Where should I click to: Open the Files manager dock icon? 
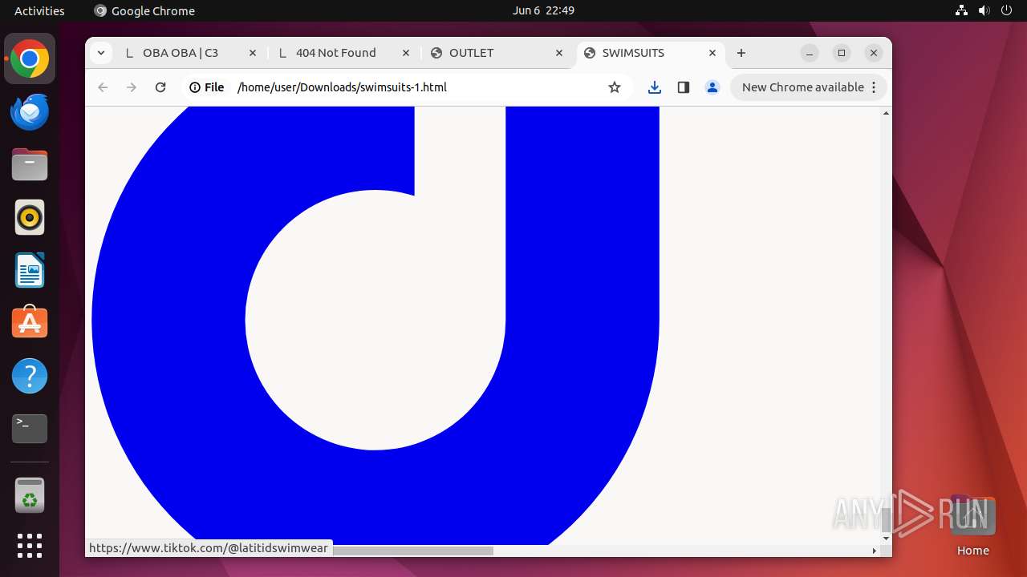pyautogui.click(x=30, y=165)
